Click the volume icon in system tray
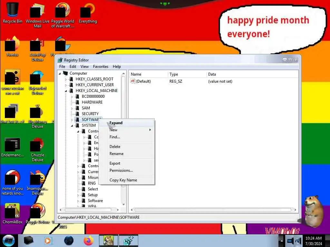 298,241
